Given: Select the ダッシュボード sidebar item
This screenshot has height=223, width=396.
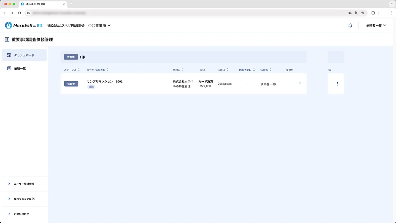Looking at the screenshot, I should [24, 55].
